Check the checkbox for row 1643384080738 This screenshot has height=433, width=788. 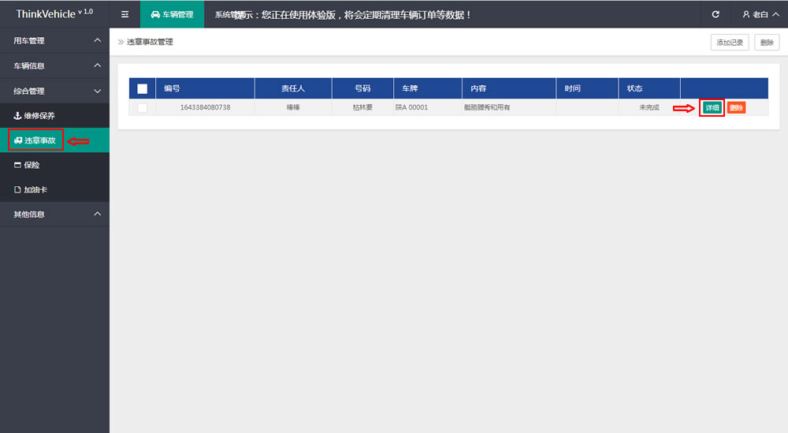point(142,107)
